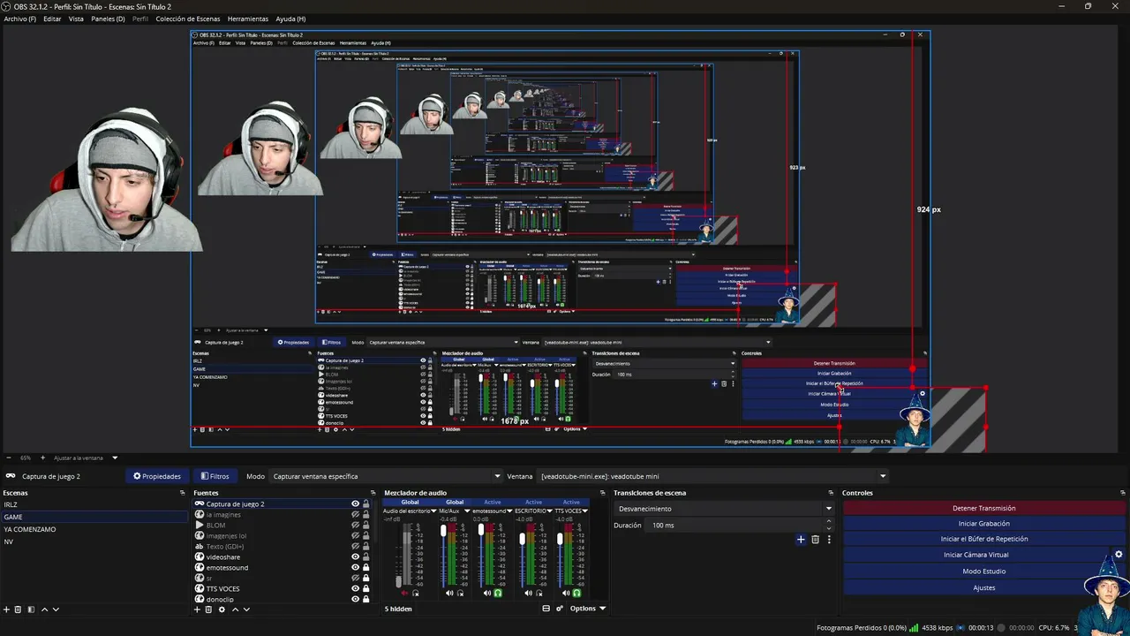Open the Vista menu
This screenshot has width=1130, height=636.
click(76, 19)
